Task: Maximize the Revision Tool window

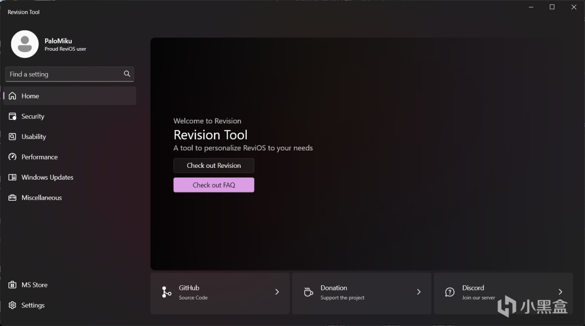Action: click(552, 7)
